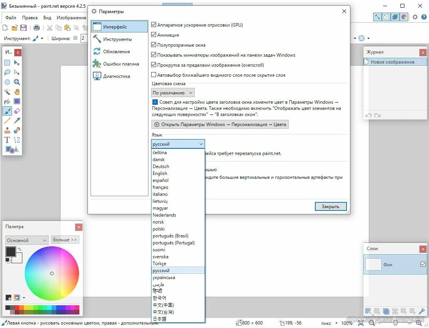This screenshot has height=328, width=429.
Task: Toggle the Анимация checkbox
Action: click(154, 35)
